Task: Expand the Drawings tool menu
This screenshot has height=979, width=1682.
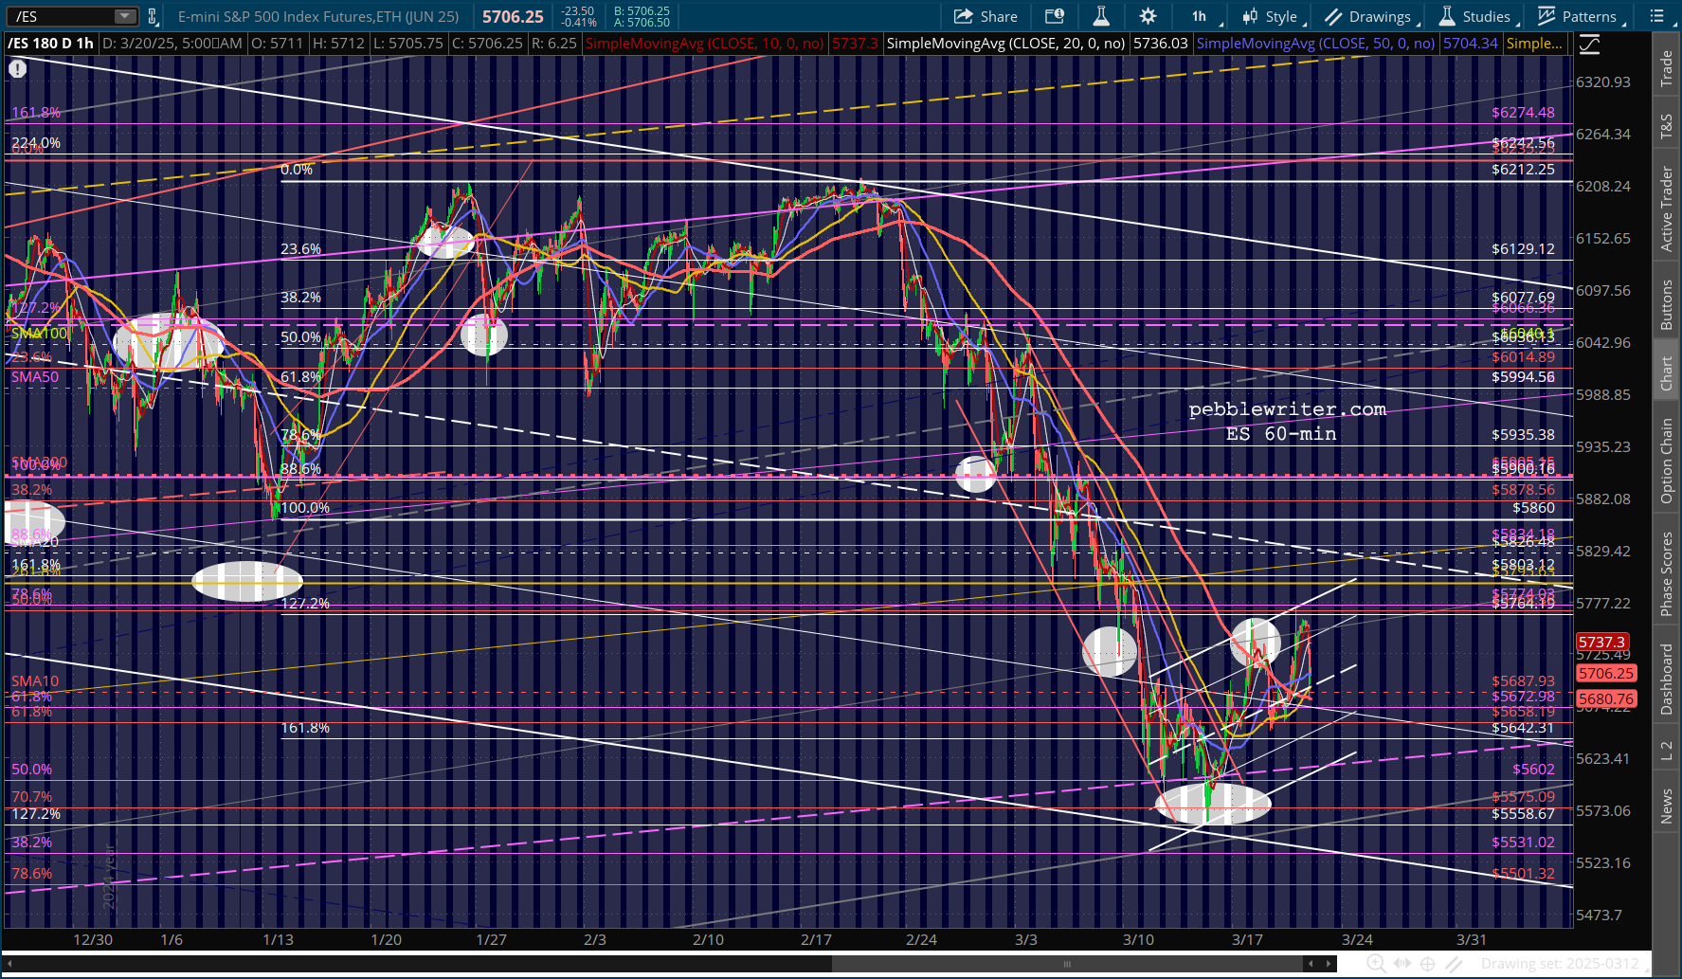Action: (1368, 16)
